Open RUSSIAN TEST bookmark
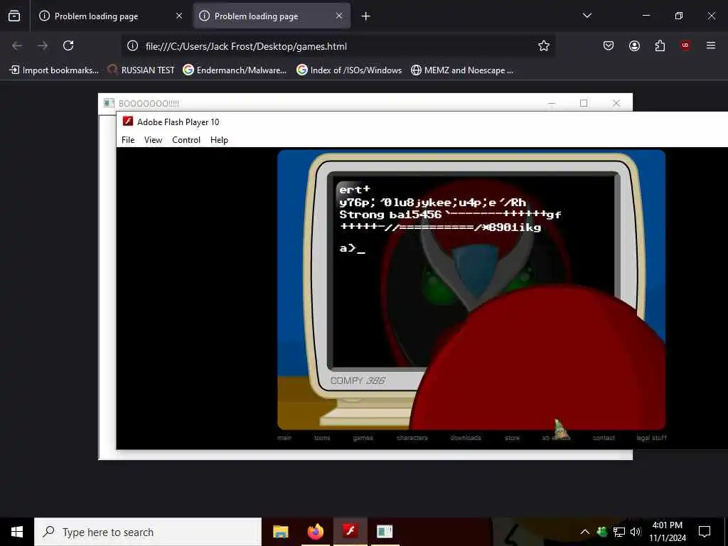The height and width of the screenshot is (546, 728). [x=141, y=70]
